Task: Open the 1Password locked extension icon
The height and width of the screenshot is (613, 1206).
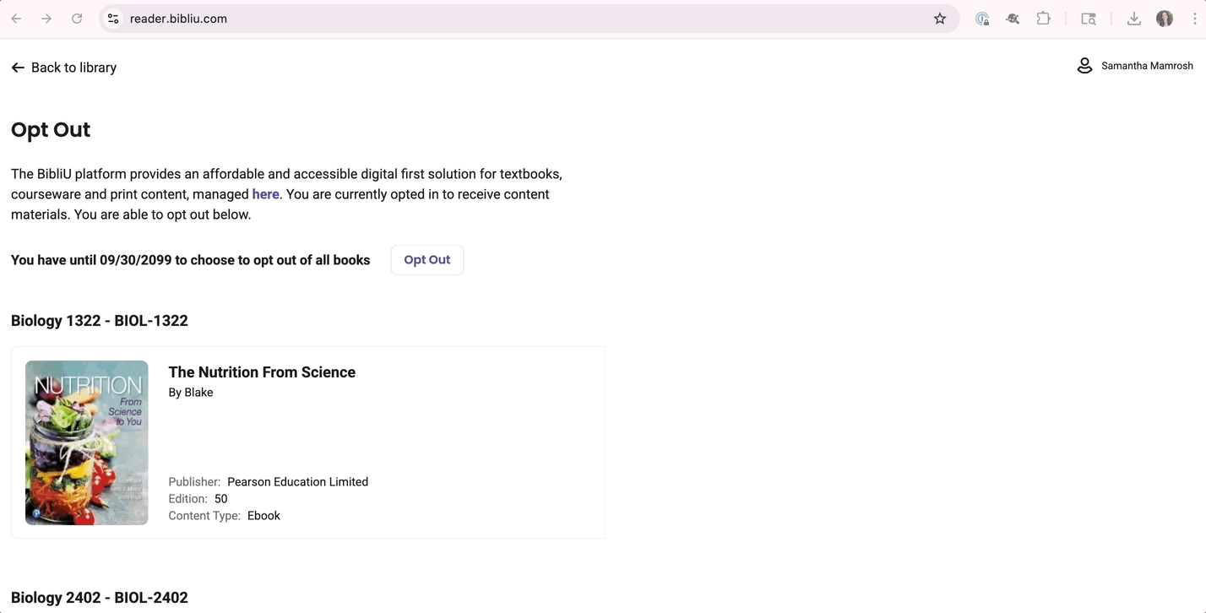Action: (x=982, y=19)
